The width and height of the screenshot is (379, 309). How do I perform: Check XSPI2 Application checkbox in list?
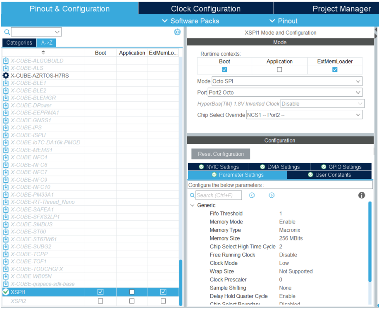(x=132, y=301)
